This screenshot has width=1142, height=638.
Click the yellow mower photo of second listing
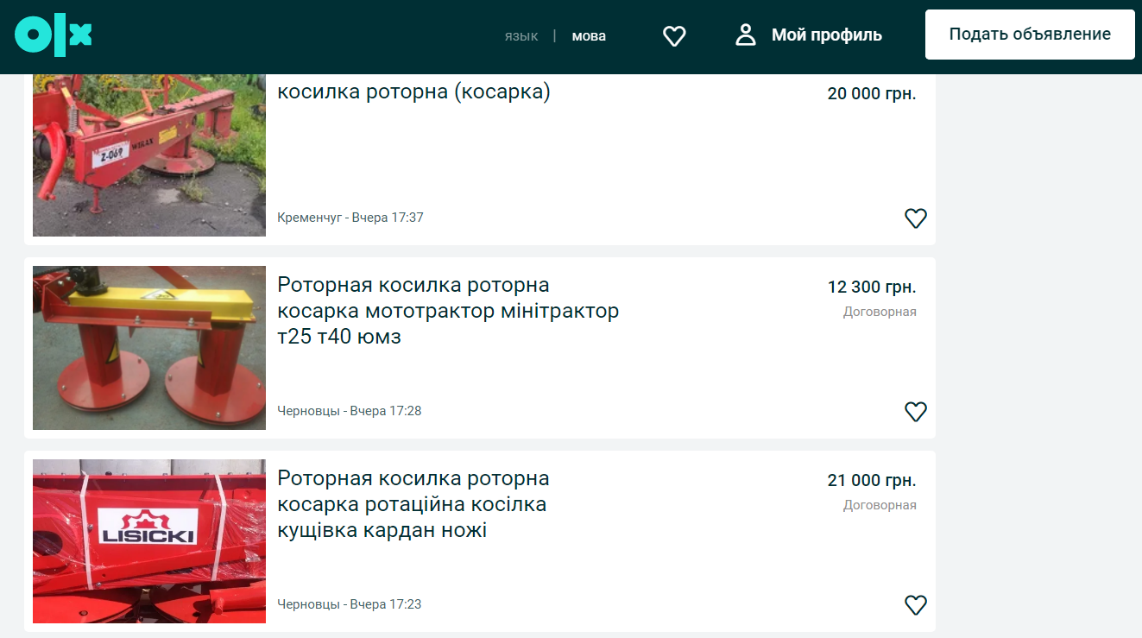pyautogui.click(x=148, y=347)
